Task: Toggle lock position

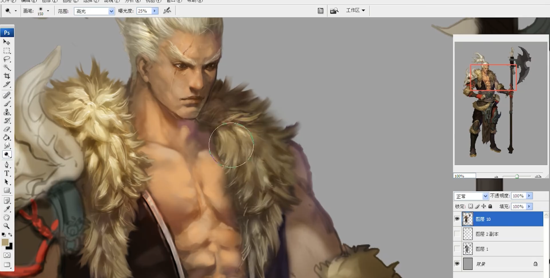Action: point(484,206)
